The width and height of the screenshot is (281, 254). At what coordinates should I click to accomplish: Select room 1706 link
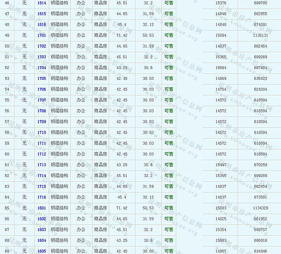(x=42, y=89)
